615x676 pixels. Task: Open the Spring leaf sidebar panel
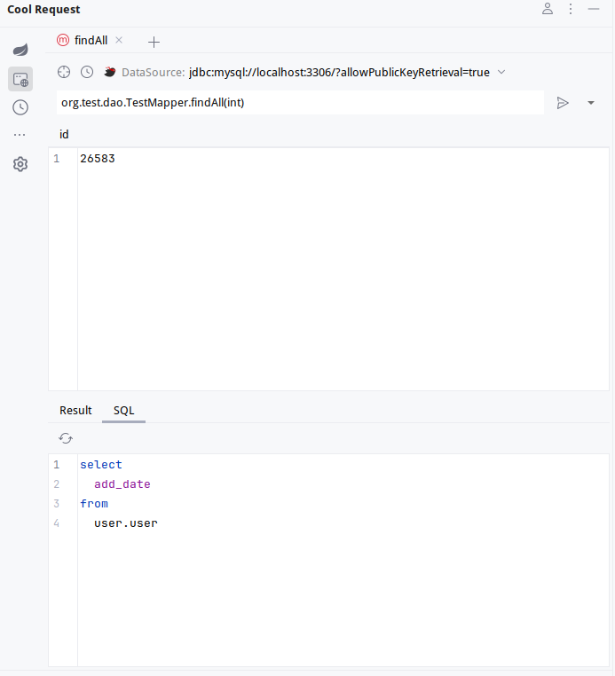[x=20, y=50]
